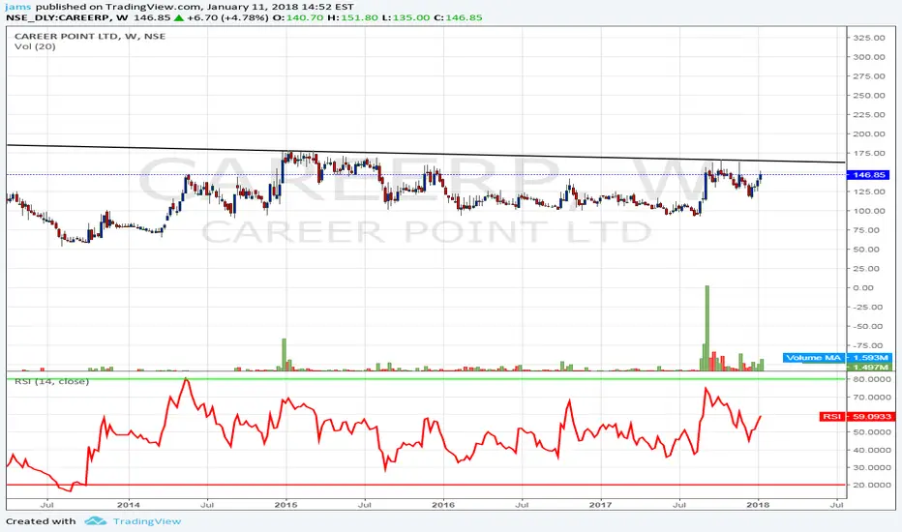Click the 'C:146.85' close value
902x532 pixels.
[458, 17]
